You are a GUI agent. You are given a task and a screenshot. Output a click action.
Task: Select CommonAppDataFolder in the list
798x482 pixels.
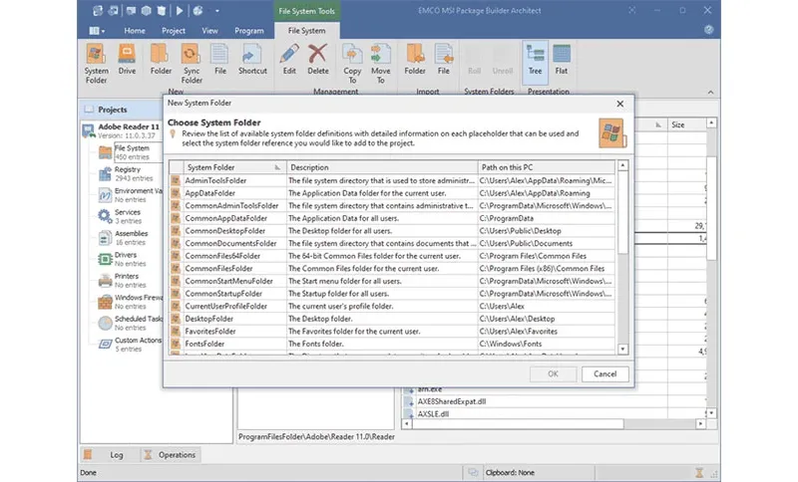click(392, 218)
